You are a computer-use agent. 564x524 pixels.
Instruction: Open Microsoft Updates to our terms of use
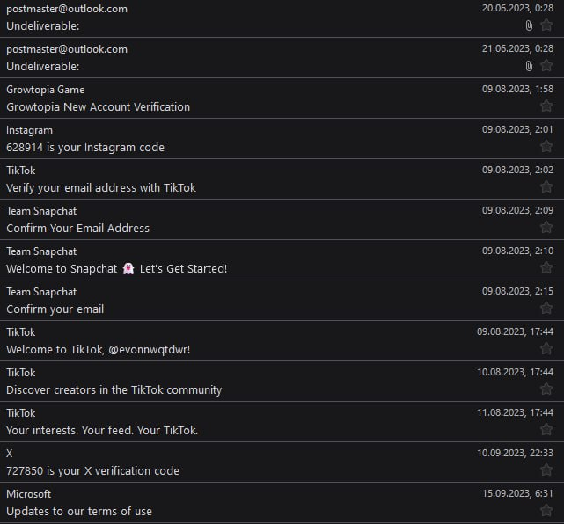coord(79,511)
